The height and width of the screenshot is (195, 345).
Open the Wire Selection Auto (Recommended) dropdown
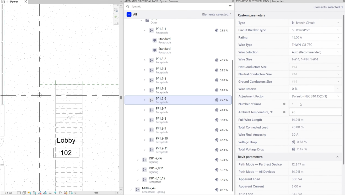point(315,52)
